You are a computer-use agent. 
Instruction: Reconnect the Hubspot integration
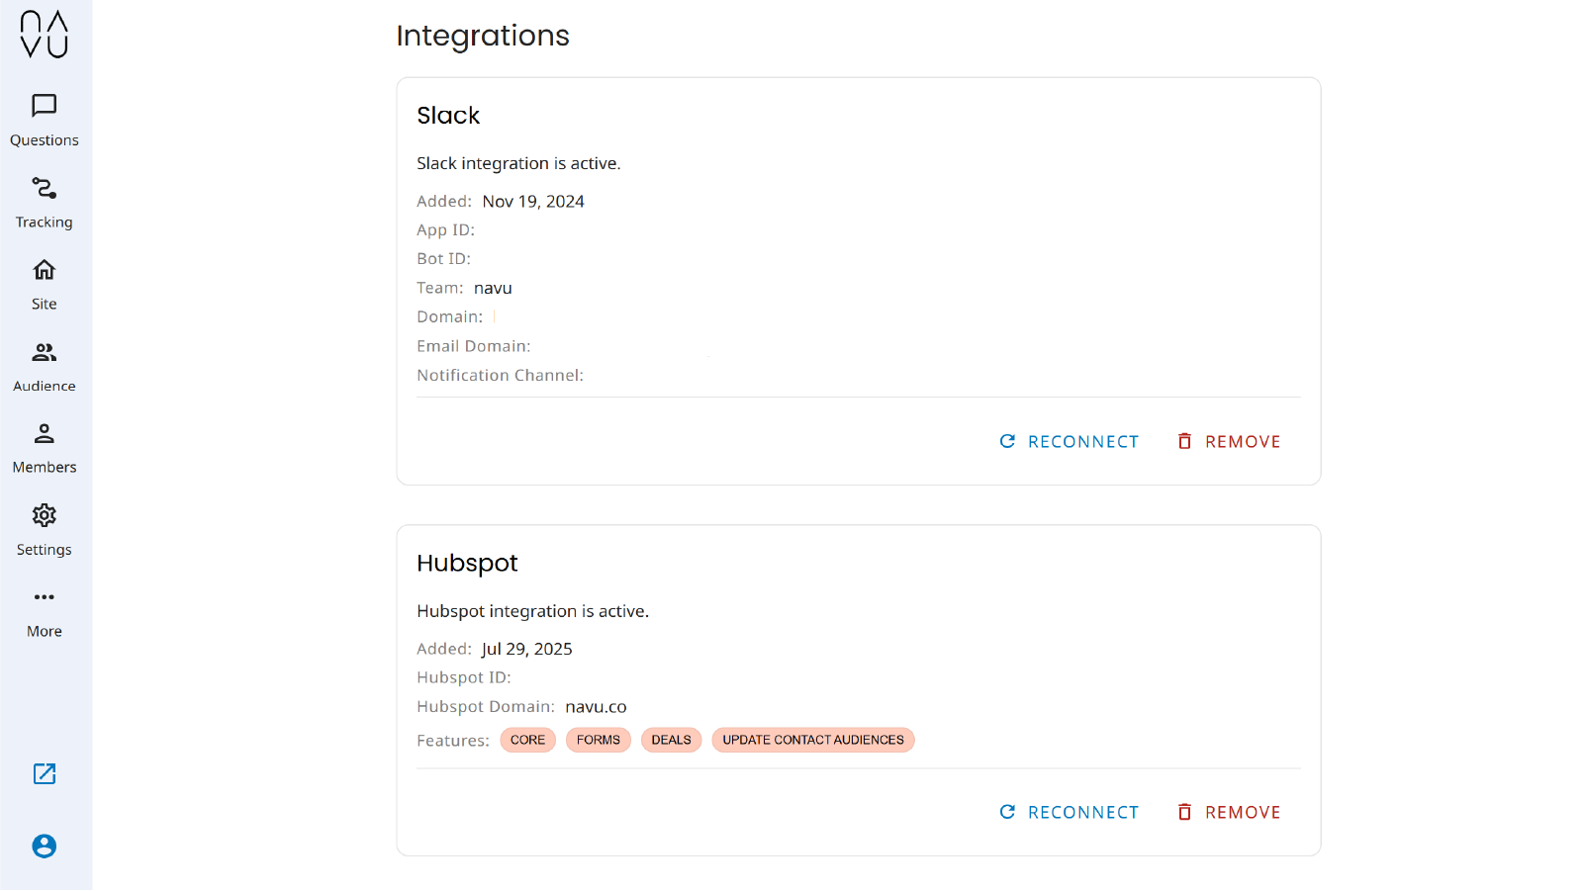tap(1070, 813)
